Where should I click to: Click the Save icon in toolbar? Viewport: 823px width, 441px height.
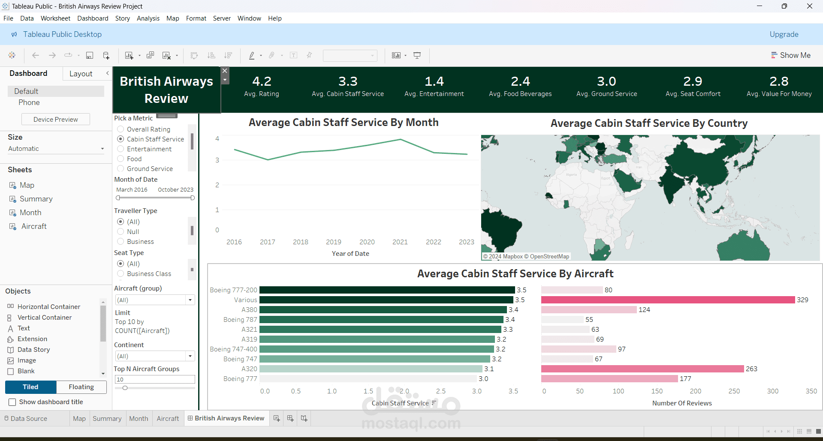pyautogui.click(x=90, y=55)
